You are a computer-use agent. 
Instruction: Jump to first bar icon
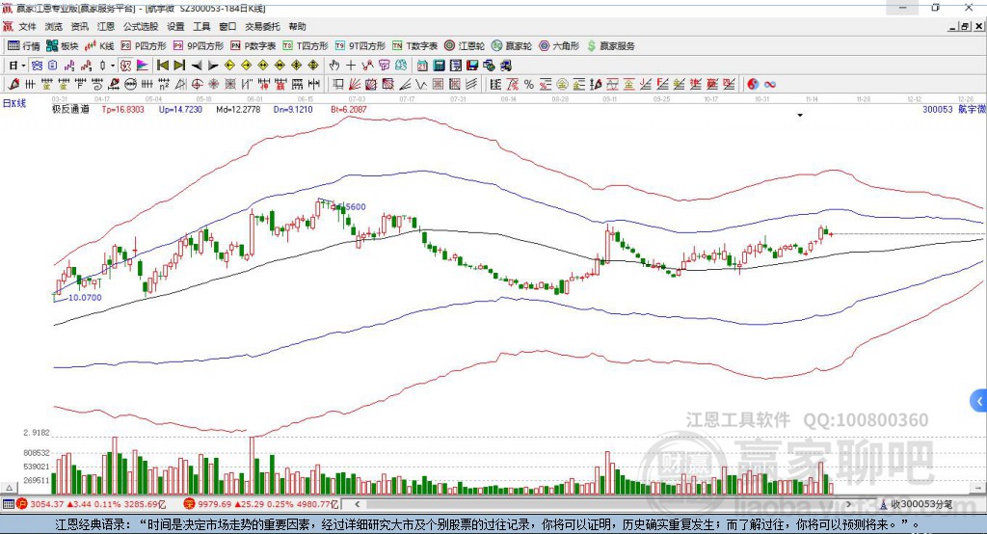[x=163, y=65]
